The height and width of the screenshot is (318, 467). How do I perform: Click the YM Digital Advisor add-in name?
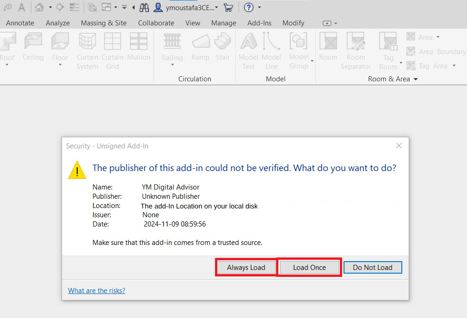point(170,187)
